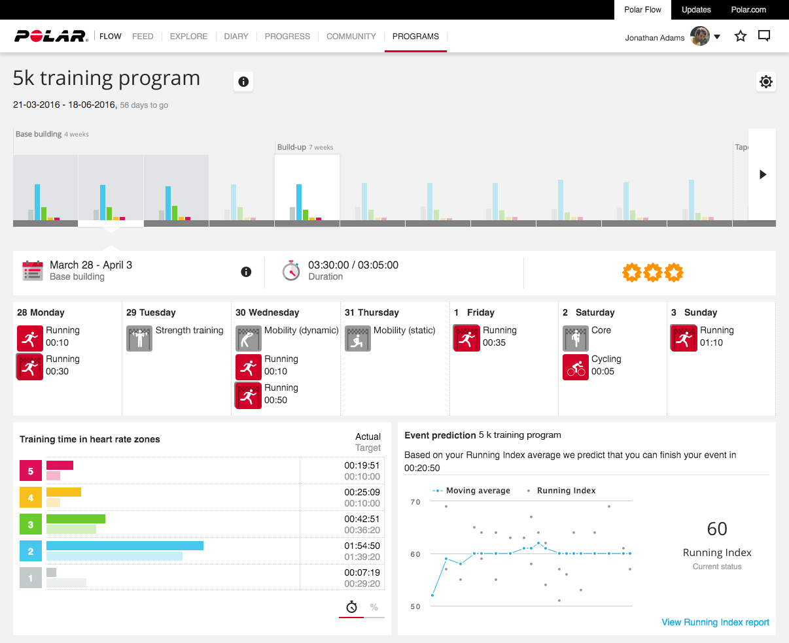Viewport: 789px width, 643px height.
Task: Select Saturday's Cycling workout icon
Action: pyautogui.click(x=576, y=367)
